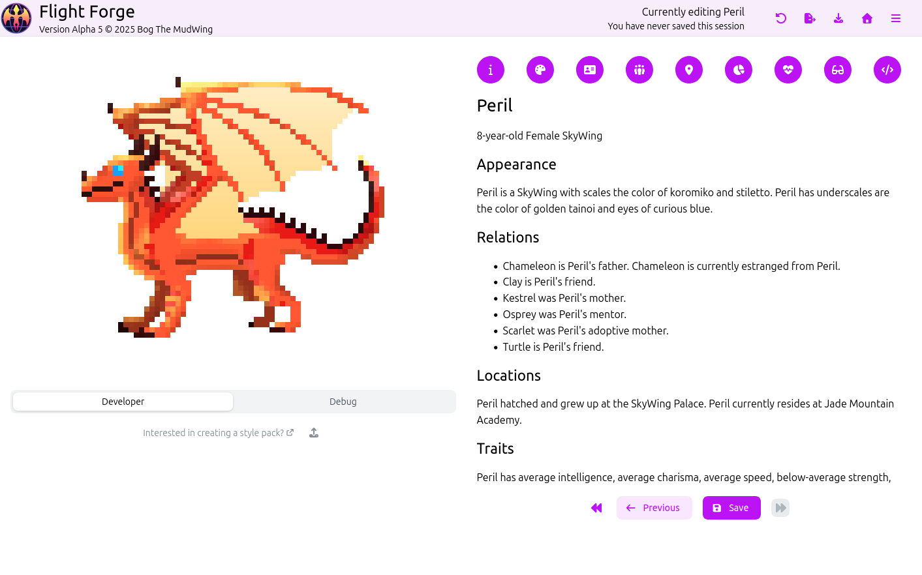The height and width of the screenshot is (575, 922).
Task: Open the color palette section
Action: [540, 70]
